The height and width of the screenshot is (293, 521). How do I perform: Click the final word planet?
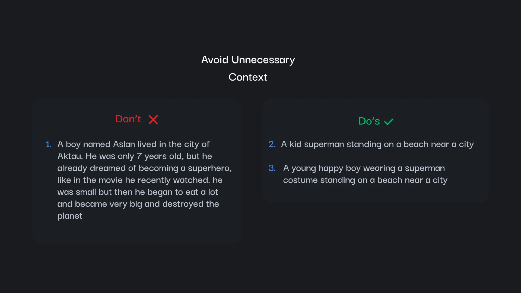(x=70, y=216)
